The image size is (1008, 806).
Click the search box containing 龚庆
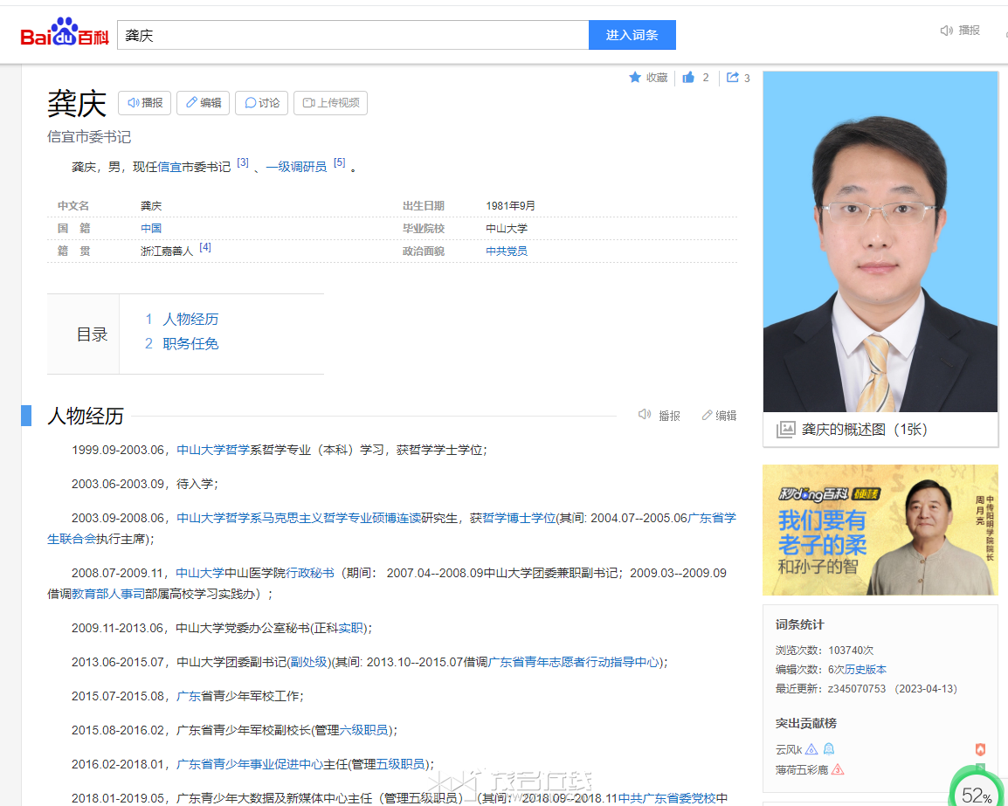click(x=352, y=35)
